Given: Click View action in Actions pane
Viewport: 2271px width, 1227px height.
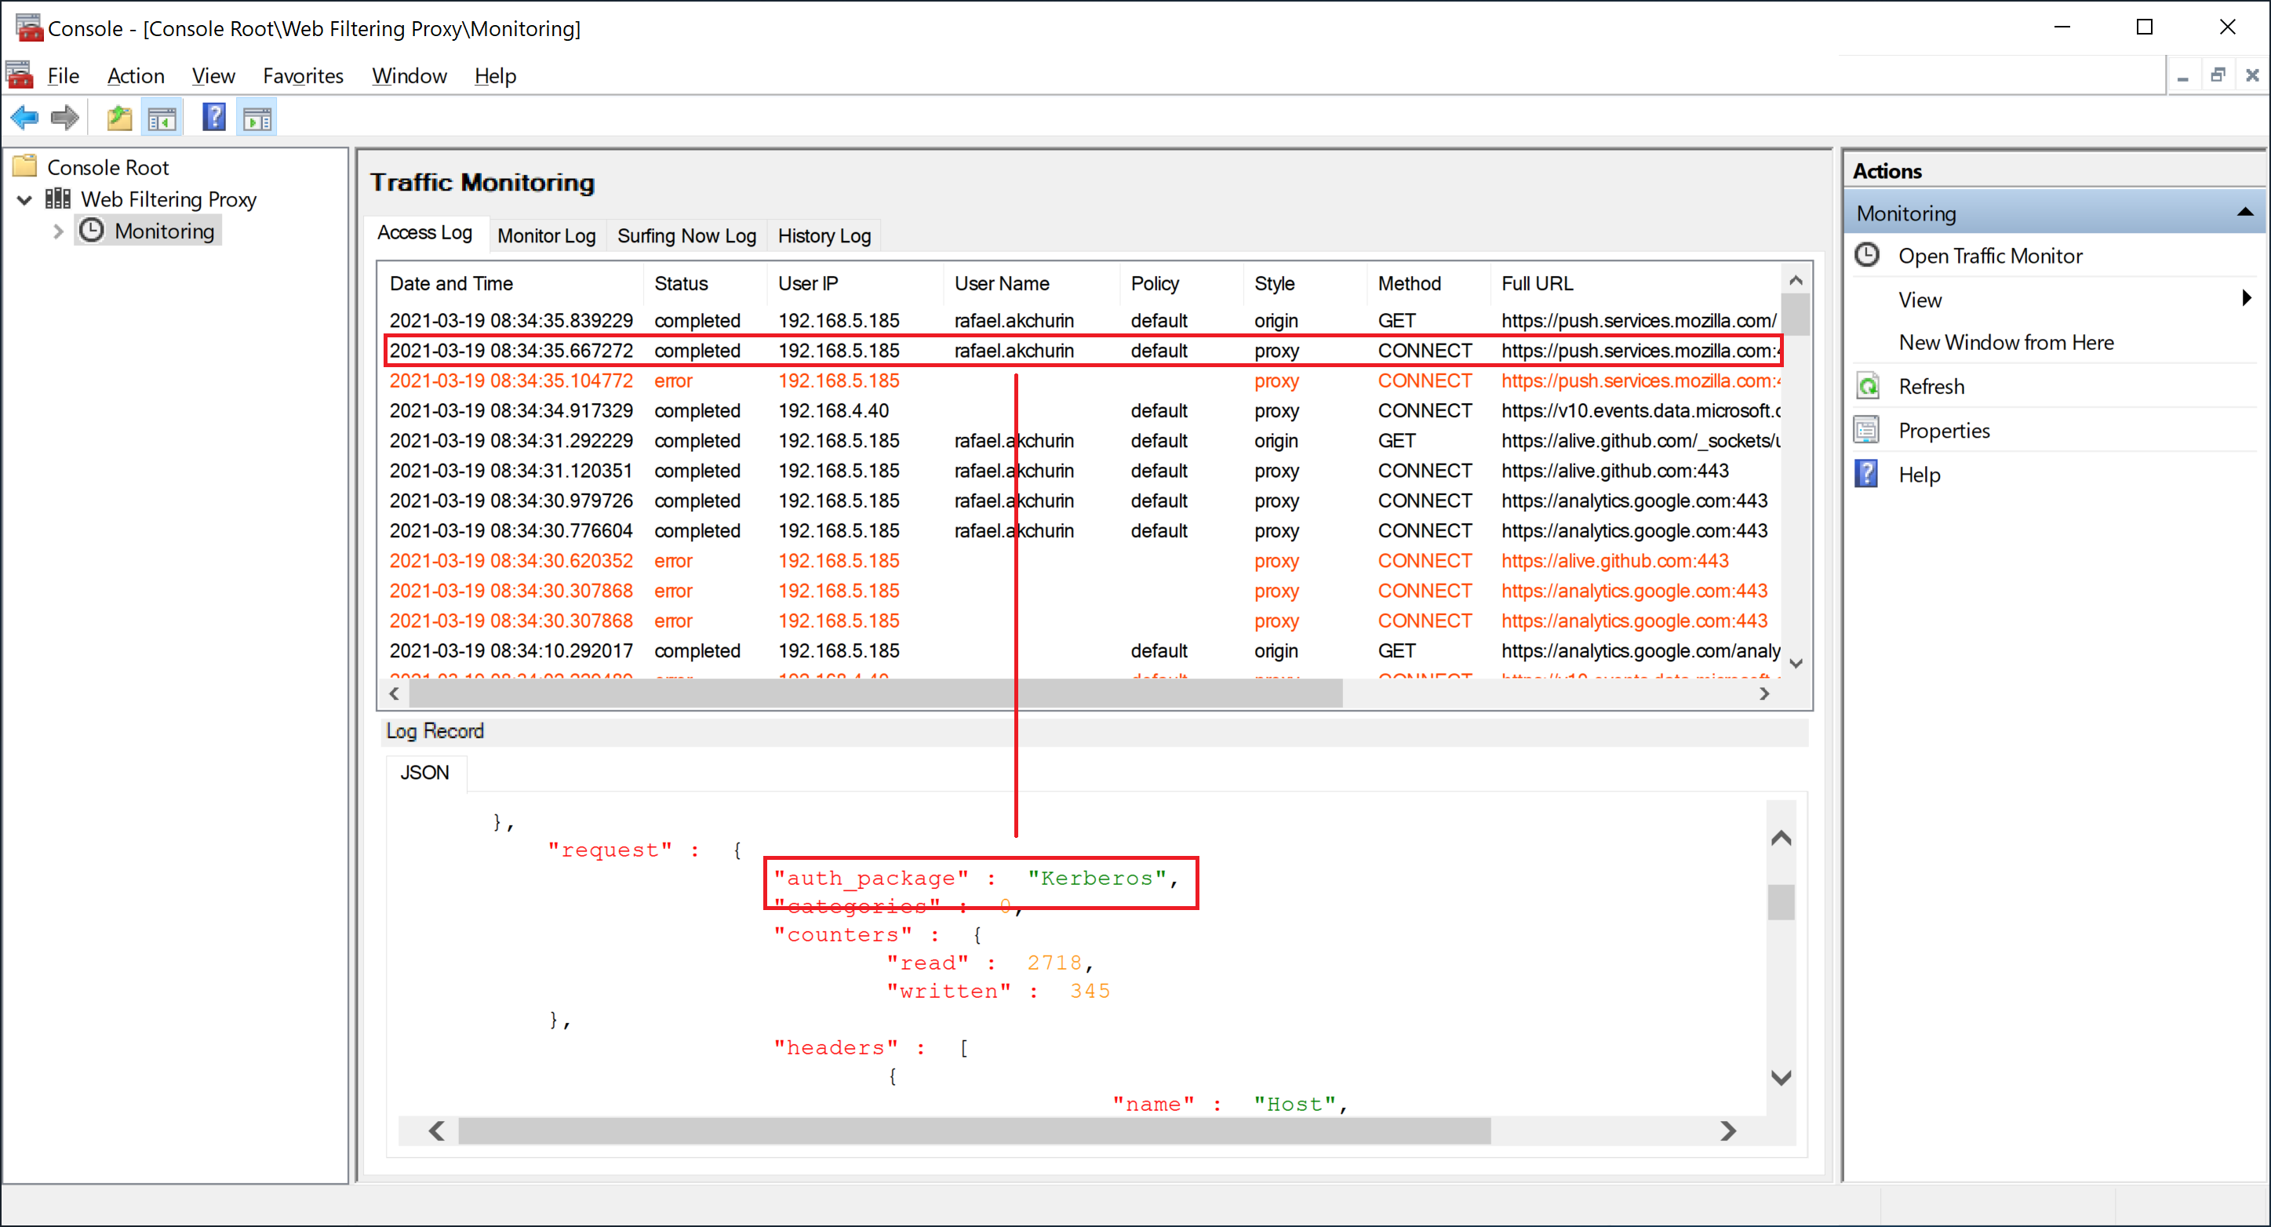Looking at the screenshot, I should (x=1920, y=300).
